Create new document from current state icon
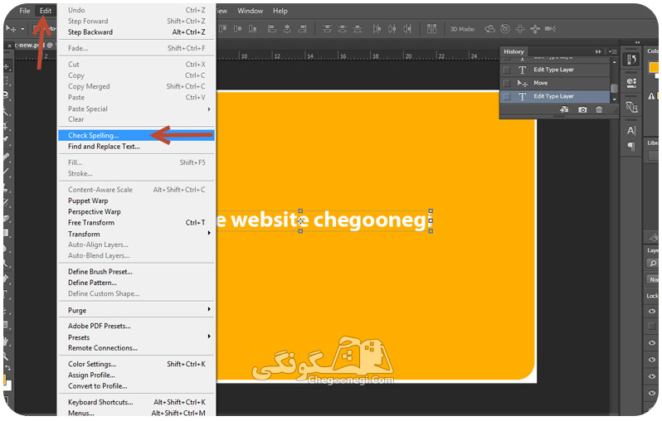This screenshot has width=662, height=421. [564, 109]
